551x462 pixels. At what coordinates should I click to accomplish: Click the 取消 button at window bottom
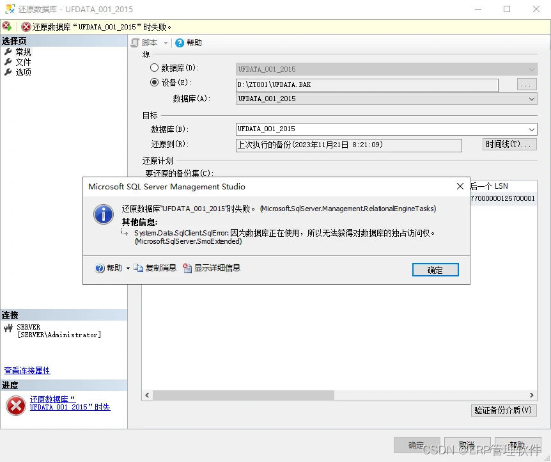point(467,445)
